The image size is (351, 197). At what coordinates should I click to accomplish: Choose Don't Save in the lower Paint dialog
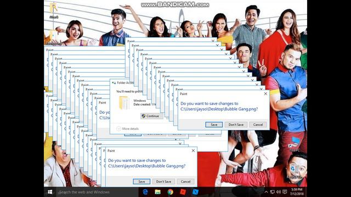click(163, 182)
